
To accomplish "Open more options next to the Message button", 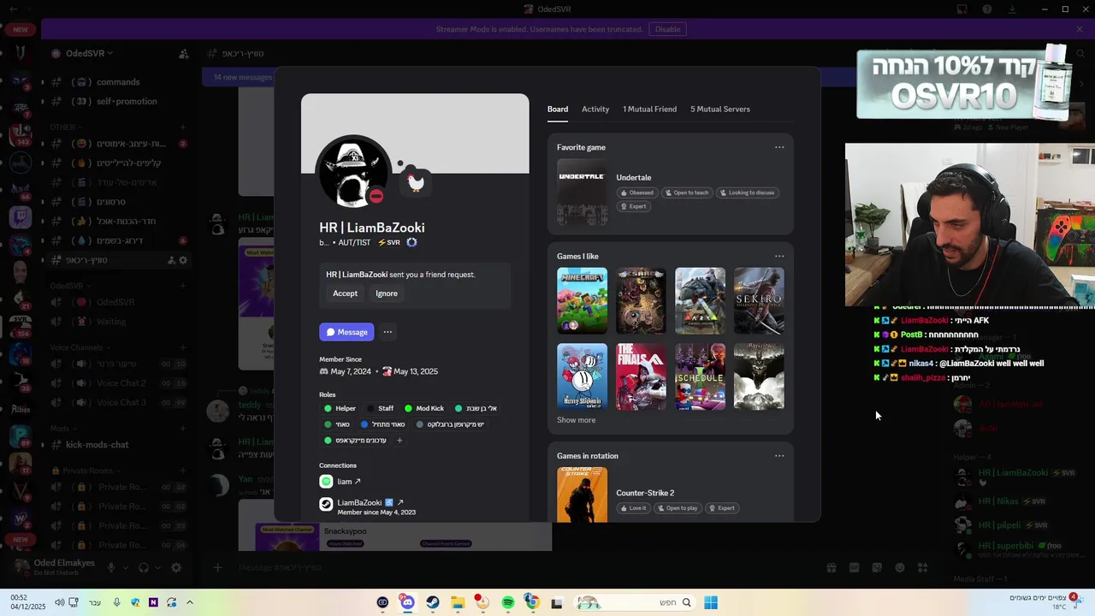I will [388, 332].
